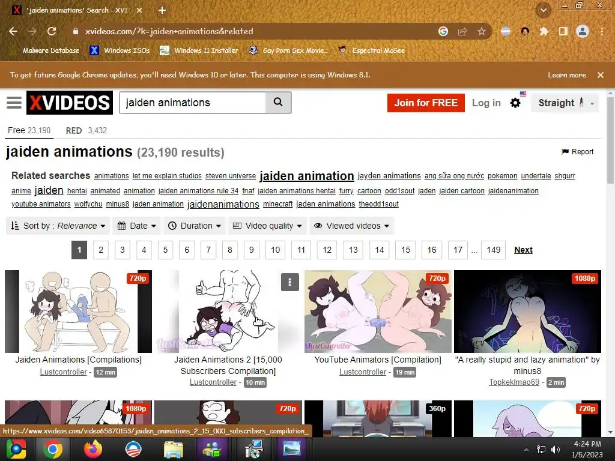Screen dimensions: 615x461
Task: Expand the Sort by Relevance dropdown
Action: pyautogui.click(x=58, y=226)
